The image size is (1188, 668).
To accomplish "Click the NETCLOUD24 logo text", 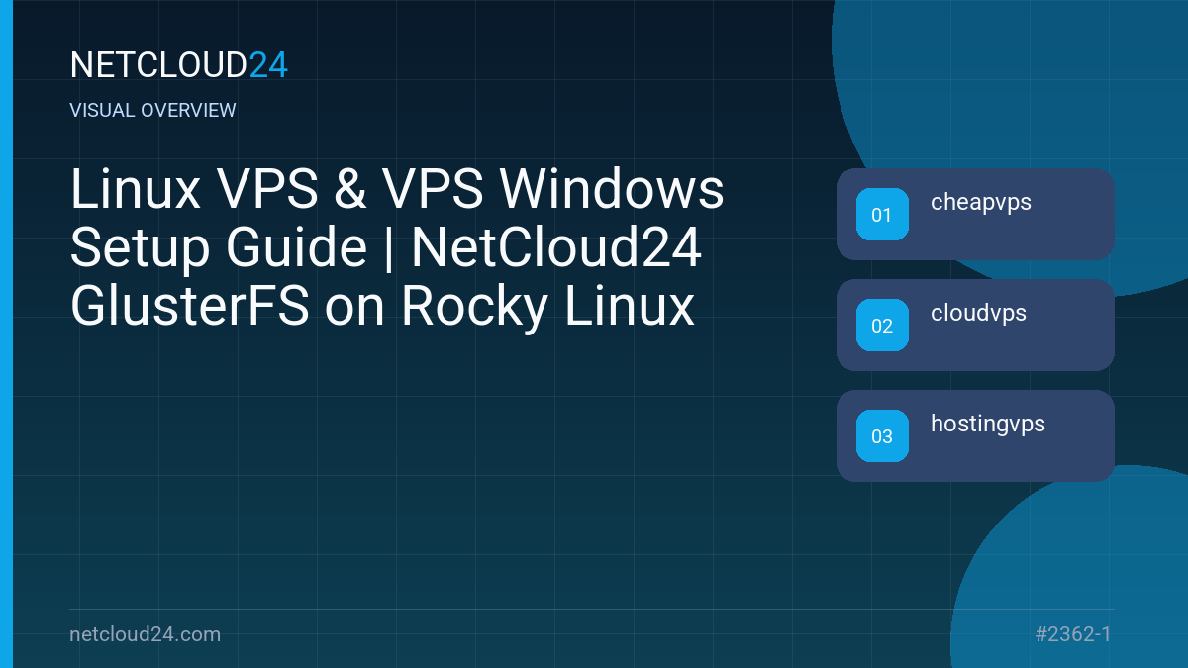I will tap(179, 65).
